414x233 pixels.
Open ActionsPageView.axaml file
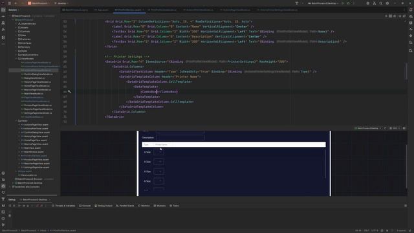(35, 125)
